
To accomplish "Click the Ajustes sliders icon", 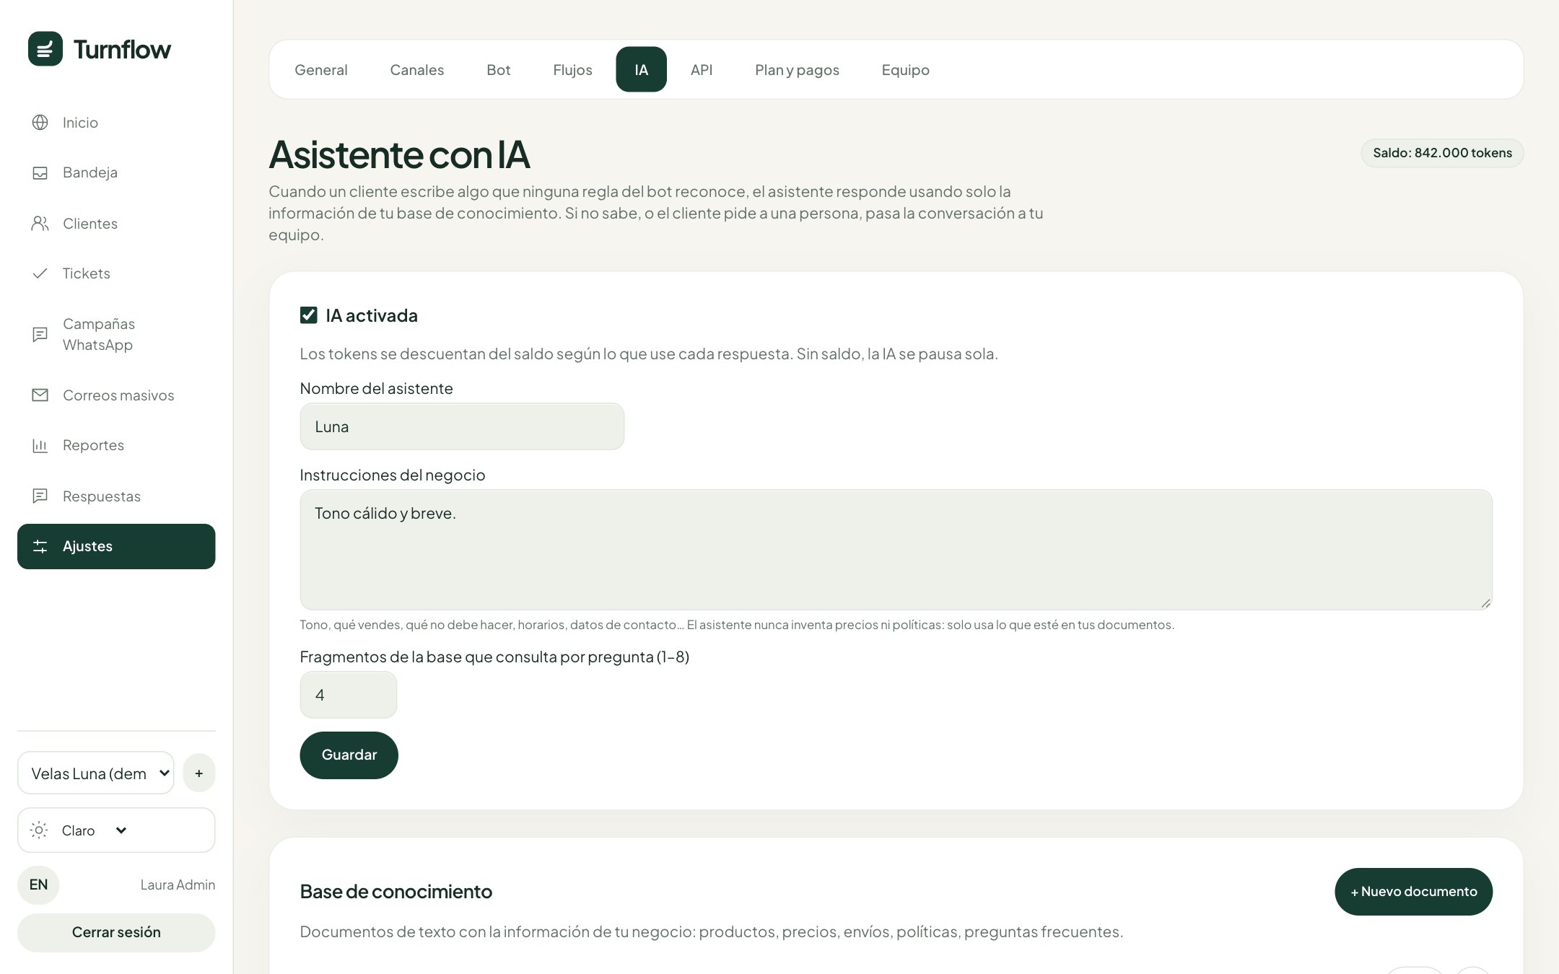I will tap(40, 547).
